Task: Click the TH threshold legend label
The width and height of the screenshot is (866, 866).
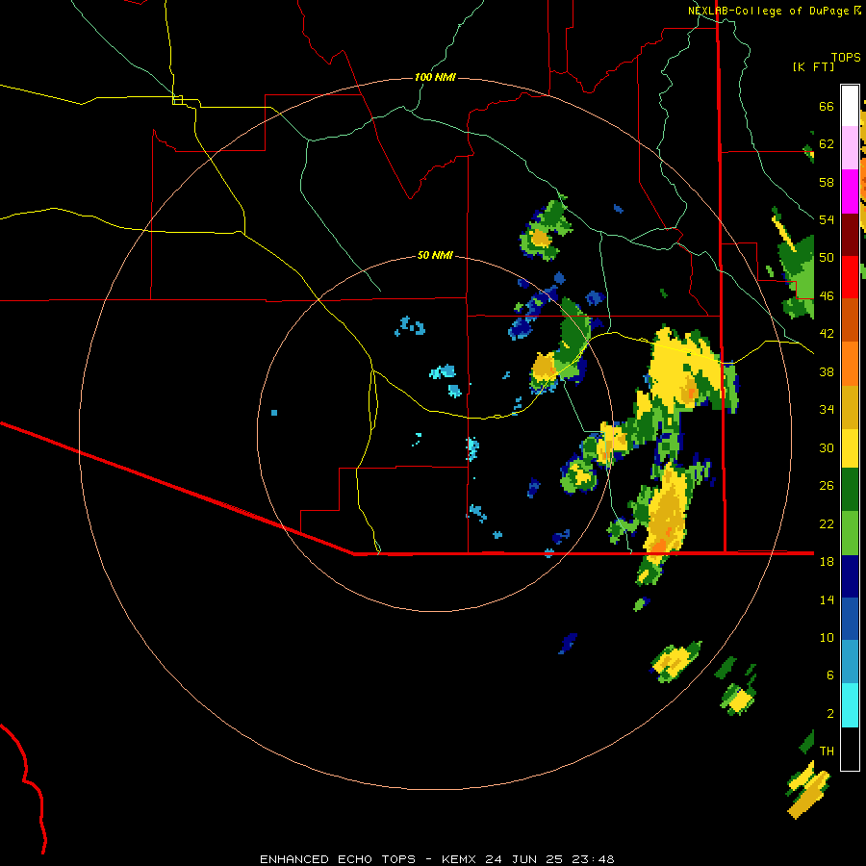Action: click(827, 751)
